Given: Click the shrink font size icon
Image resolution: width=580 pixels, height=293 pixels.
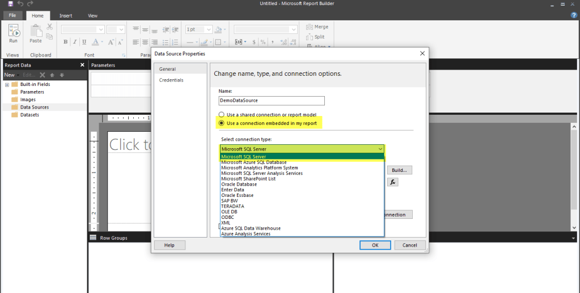Looking at the screenshot, I should coord(120,42).
